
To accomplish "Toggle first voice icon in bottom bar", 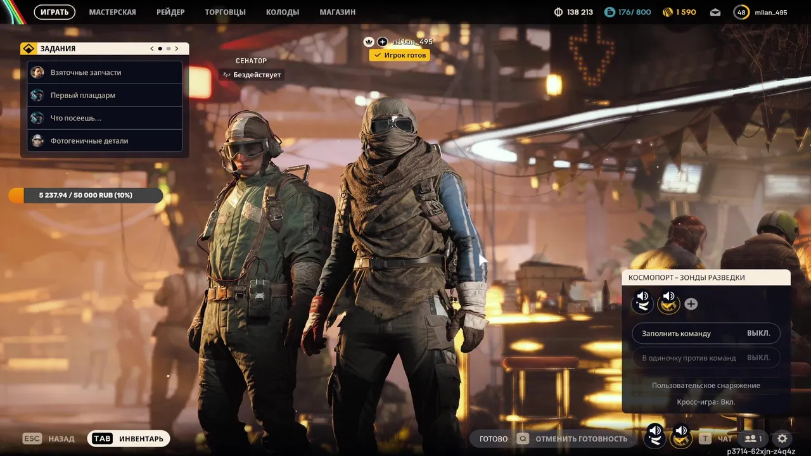I will (x=655, y=436).
